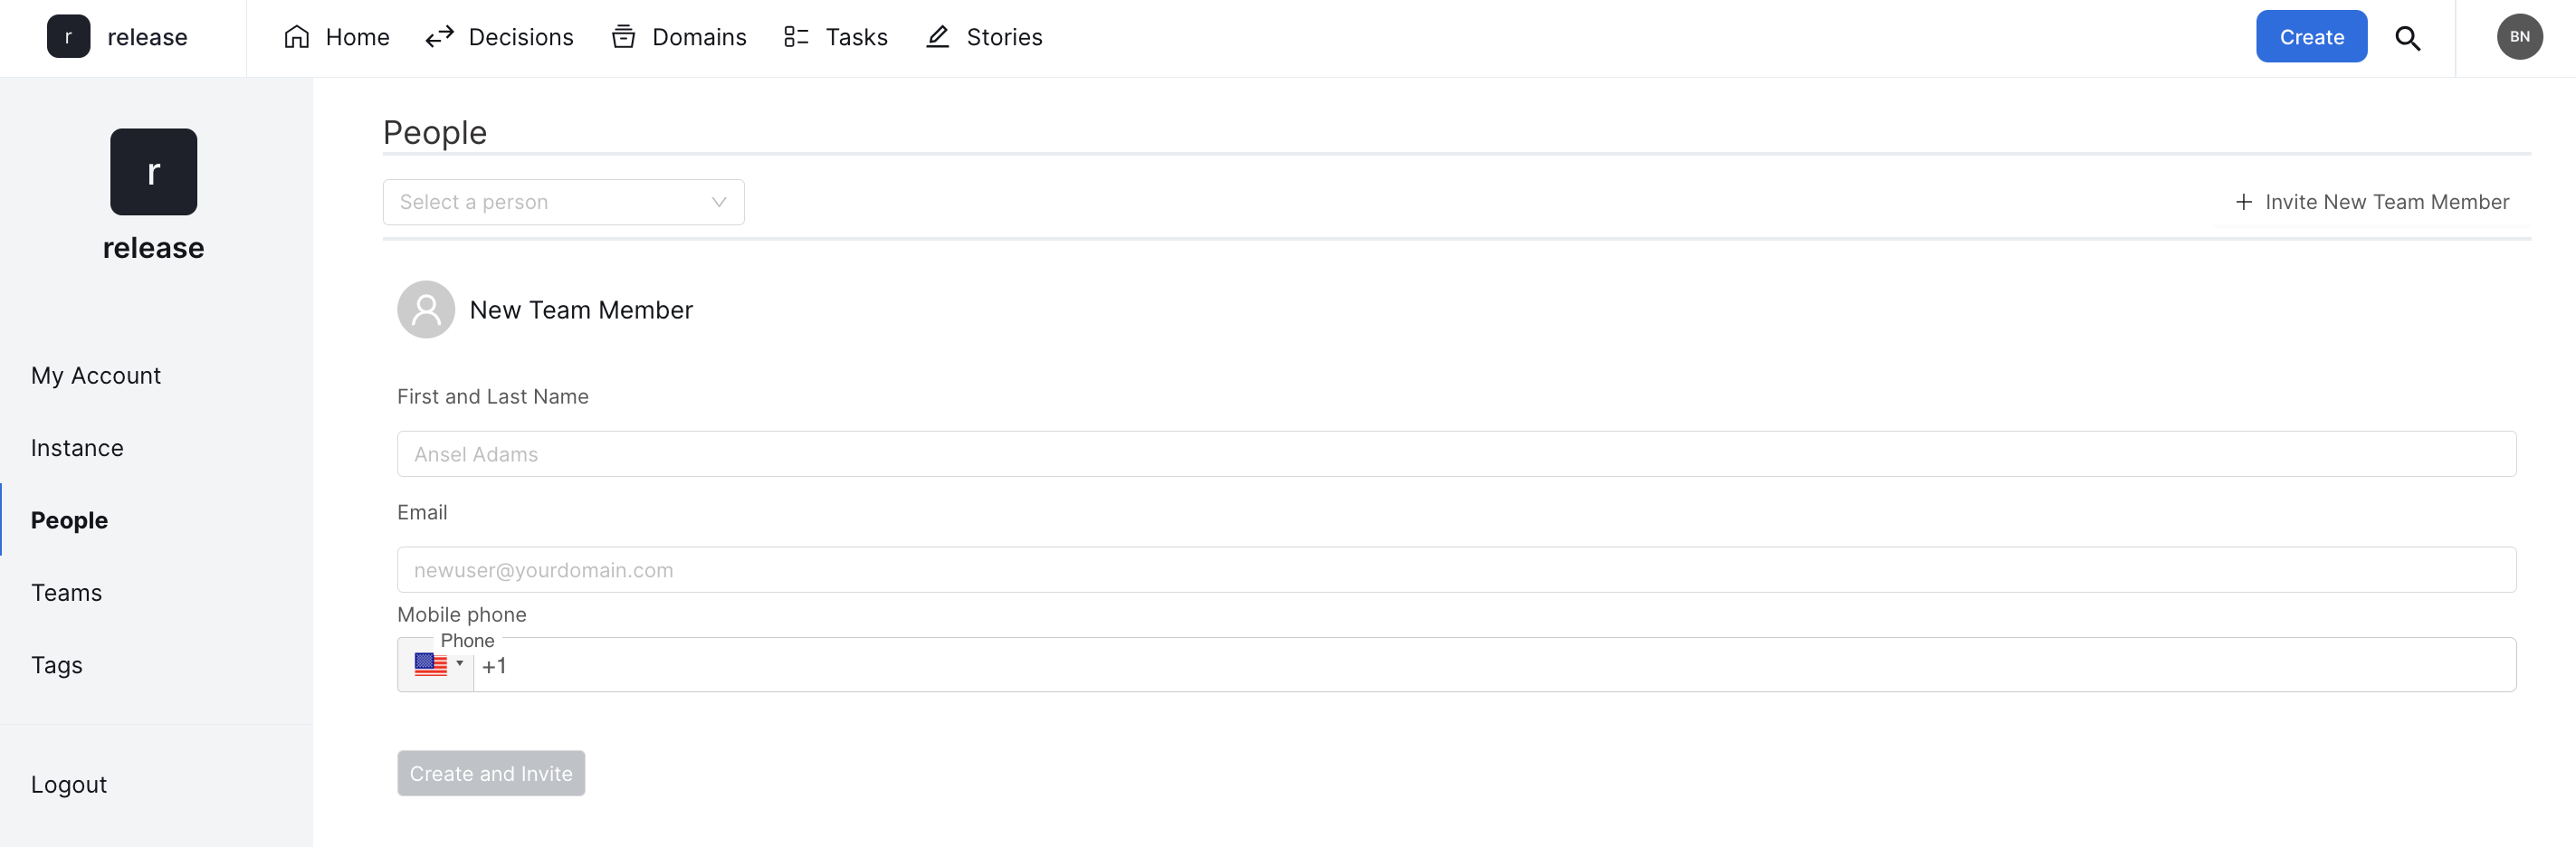
Task: Open the Select a person dropdown
Action: pos(563,202)
